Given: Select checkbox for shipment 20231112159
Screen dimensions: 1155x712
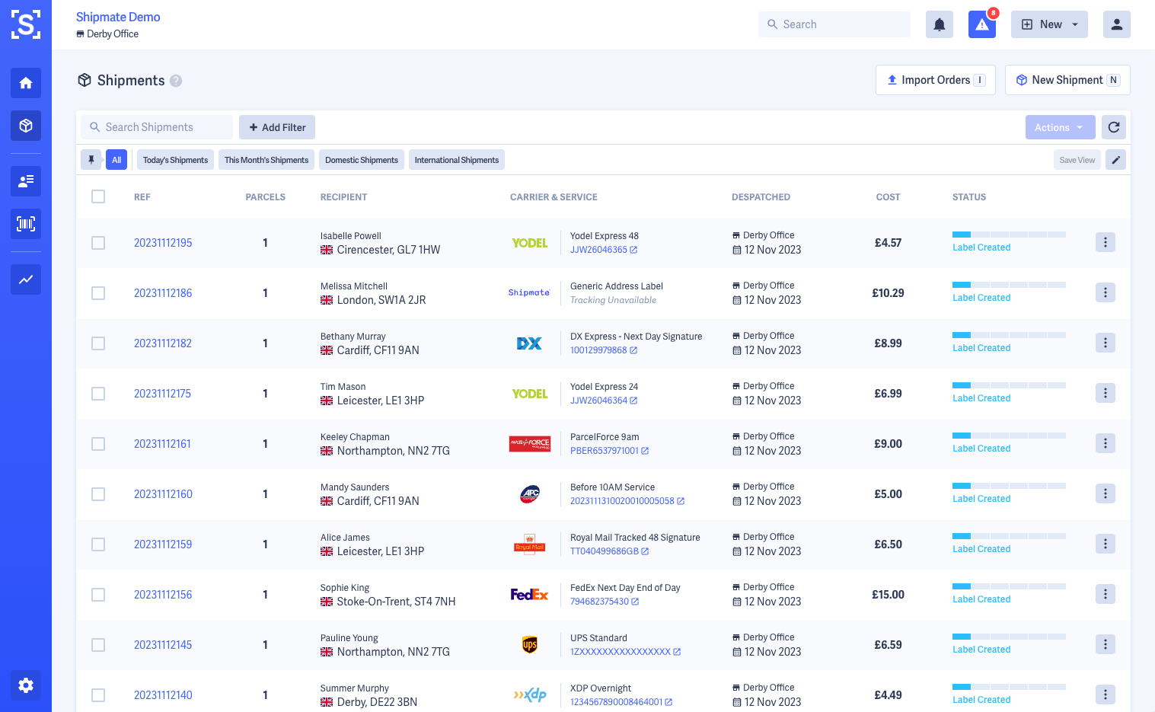Looking at the screenshot, I should 98,544.
